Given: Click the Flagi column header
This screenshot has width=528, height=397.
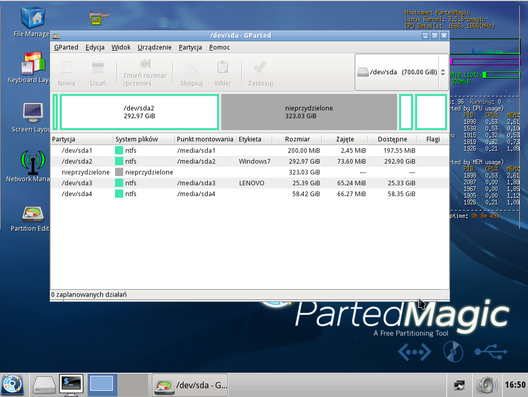Looking at the screenshot, I should [x=433, y=139].
